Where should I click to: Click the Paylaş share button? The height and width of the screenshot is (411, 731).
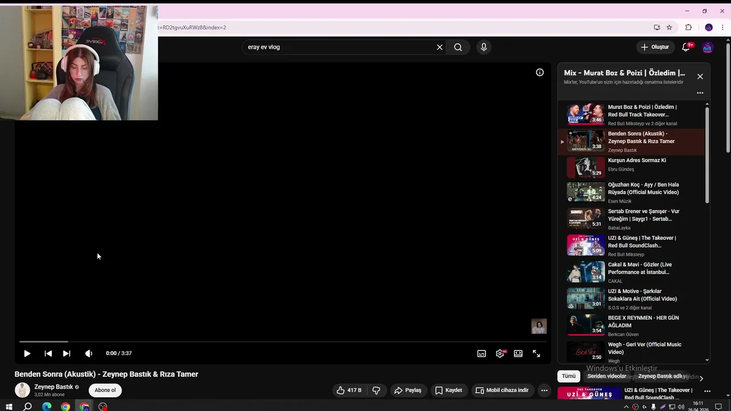(408, 390)
